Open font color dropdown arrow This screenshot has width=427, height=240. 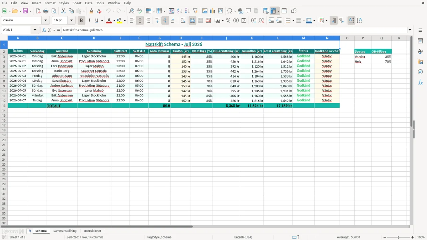[114, 21]
